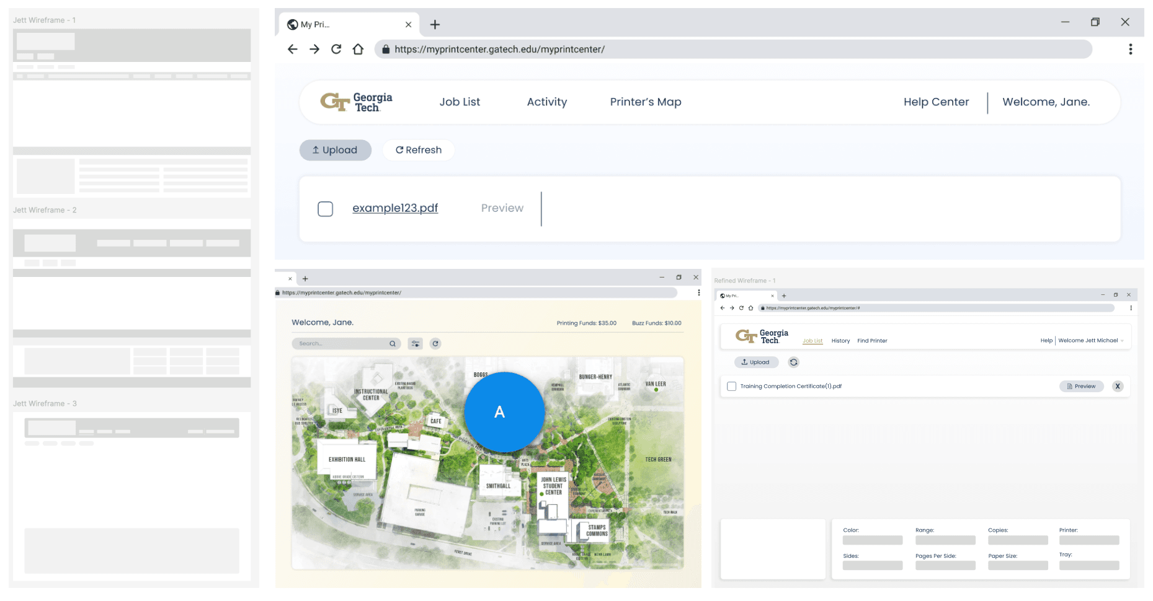This screenshot has height=601, width=1153.
Task: Select the Jett Wireframe - 1 thumbnail
Action: (x=131, y=113)
